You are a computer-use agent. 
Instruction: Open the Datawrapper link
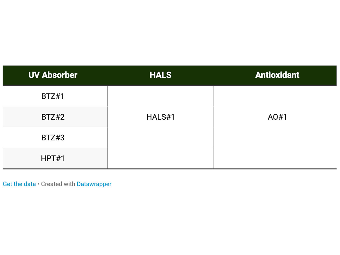pyautogui.click(x=94, y=184)
